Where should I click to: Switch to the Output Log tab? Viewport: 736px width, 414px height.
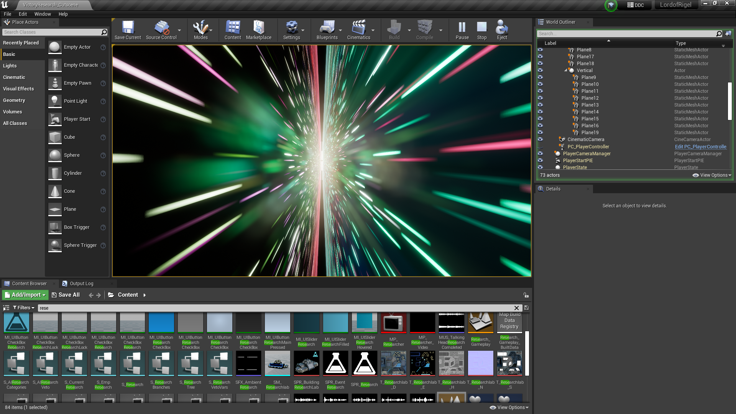coord(81,284)
